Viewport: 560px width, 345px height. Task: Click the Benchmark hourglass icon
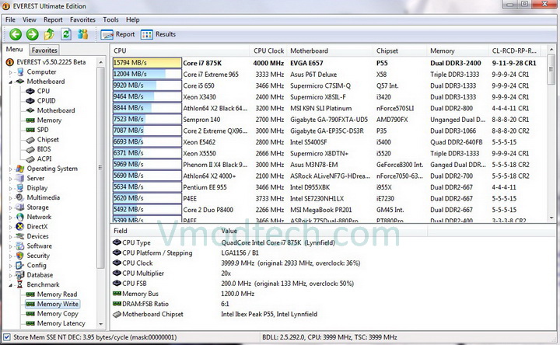click(20, 284)
